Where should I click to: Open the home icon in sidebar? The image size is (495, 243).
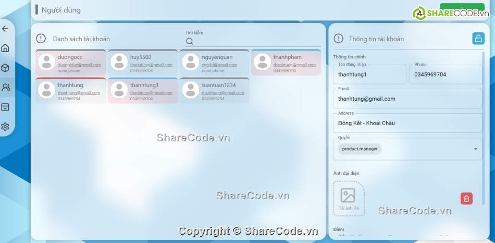click(x=5, y=48)
